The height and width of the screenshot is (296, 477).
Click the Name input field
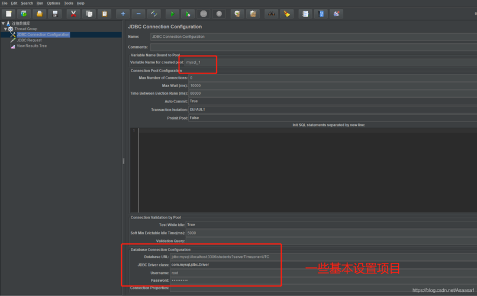(x=313, y=37)
